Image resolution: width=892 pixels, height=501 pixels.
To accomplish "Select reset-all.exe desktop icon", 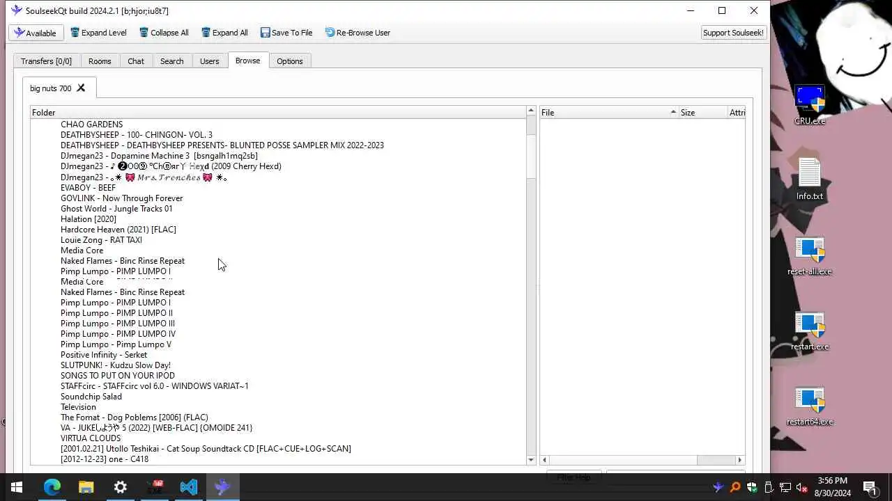I will coord(810,255).
